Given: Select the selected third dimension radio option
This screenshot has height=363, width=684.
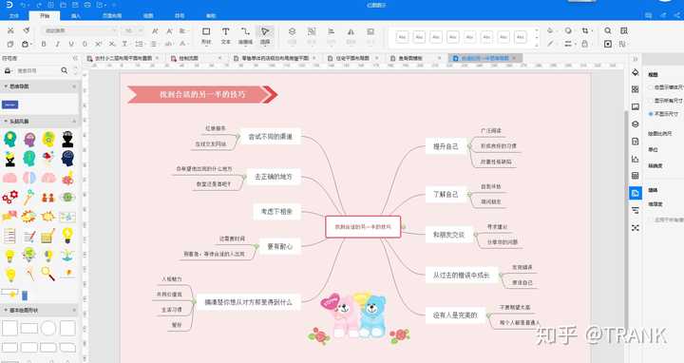Looking at the screenshot, I should pos(651,114).
